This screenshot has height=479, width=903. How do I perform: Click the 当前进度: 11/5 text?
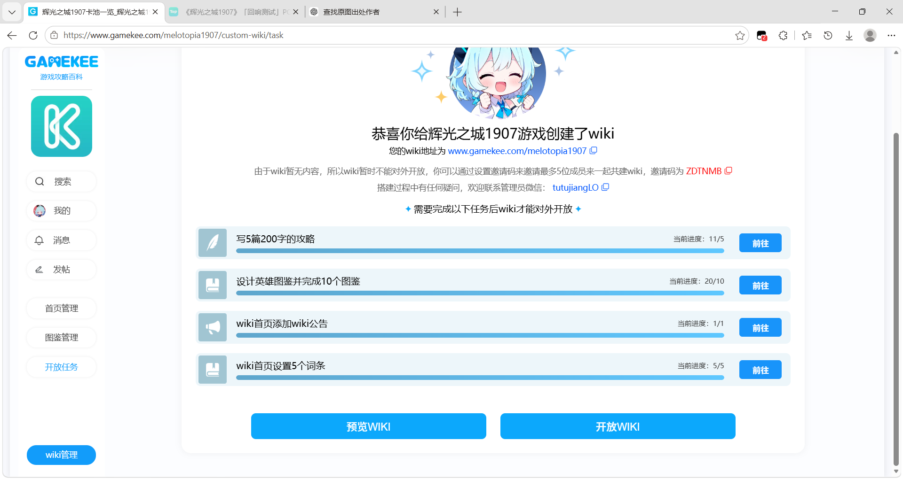tap(698, 239)
